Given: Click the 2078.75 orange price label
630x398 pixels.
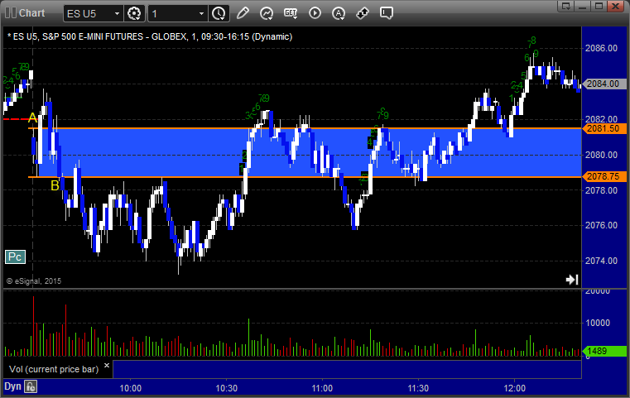Looking at the screenshot, I should coord(604,176).
